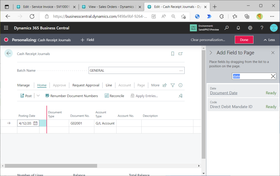This screenshot has width=280, height=176.
Task: Open the Business Central app launcher waffle
Action: click(6, 28)
